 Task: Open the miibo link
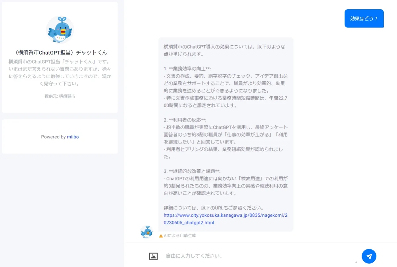(73, 137)
